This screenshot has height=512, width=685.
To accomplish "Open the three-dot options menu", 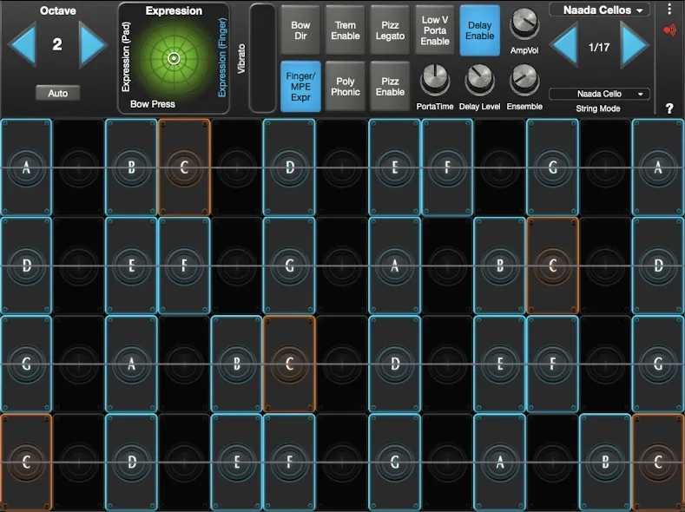I will 669,9.
